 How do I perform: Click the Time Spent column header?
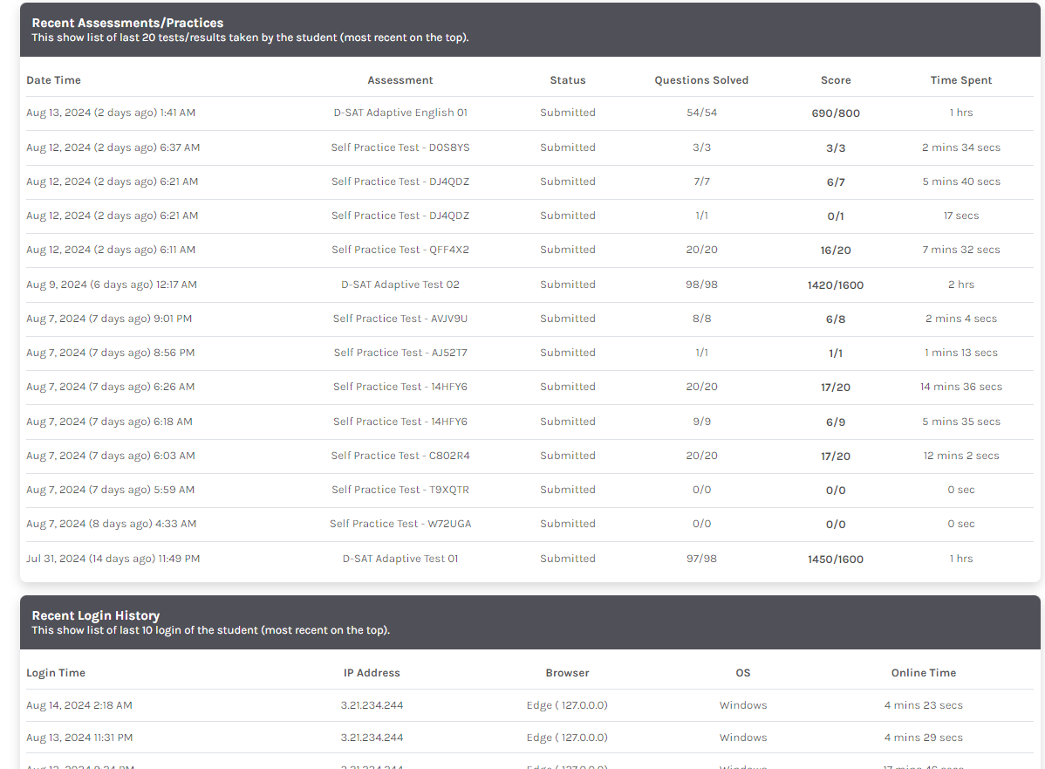click(x=961, y=80)
